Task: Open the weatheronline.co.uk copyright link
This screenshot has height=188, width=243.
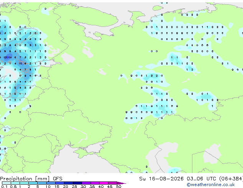Action: [211, 185]
